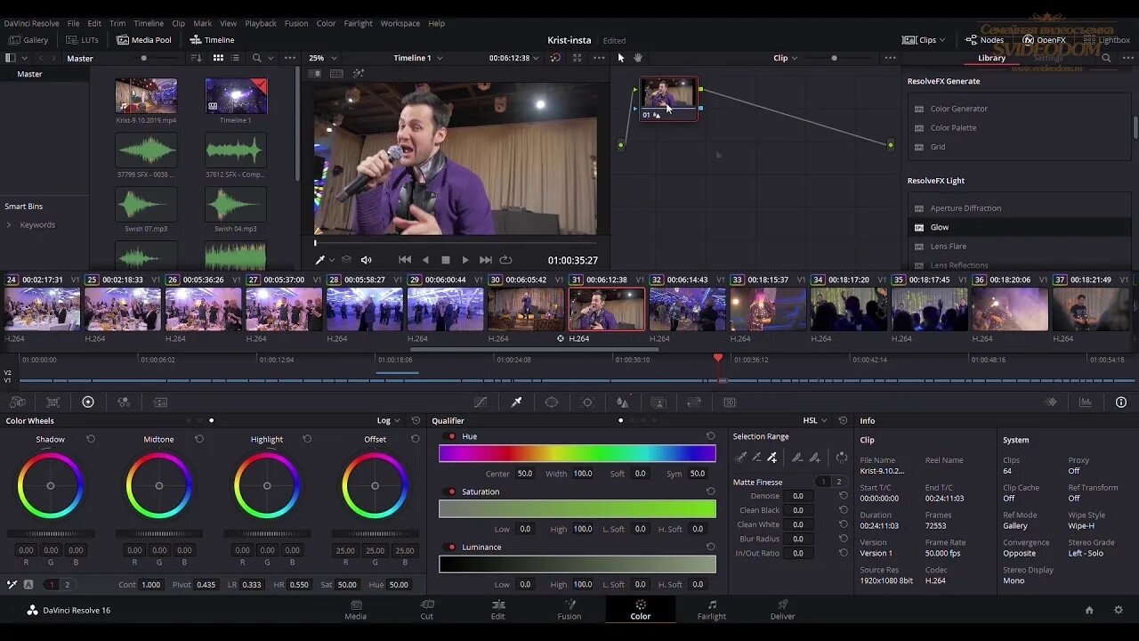Click the Invert selection icon
The width and height of the screenshot is (1139, 641).
(x=841, y=458)
